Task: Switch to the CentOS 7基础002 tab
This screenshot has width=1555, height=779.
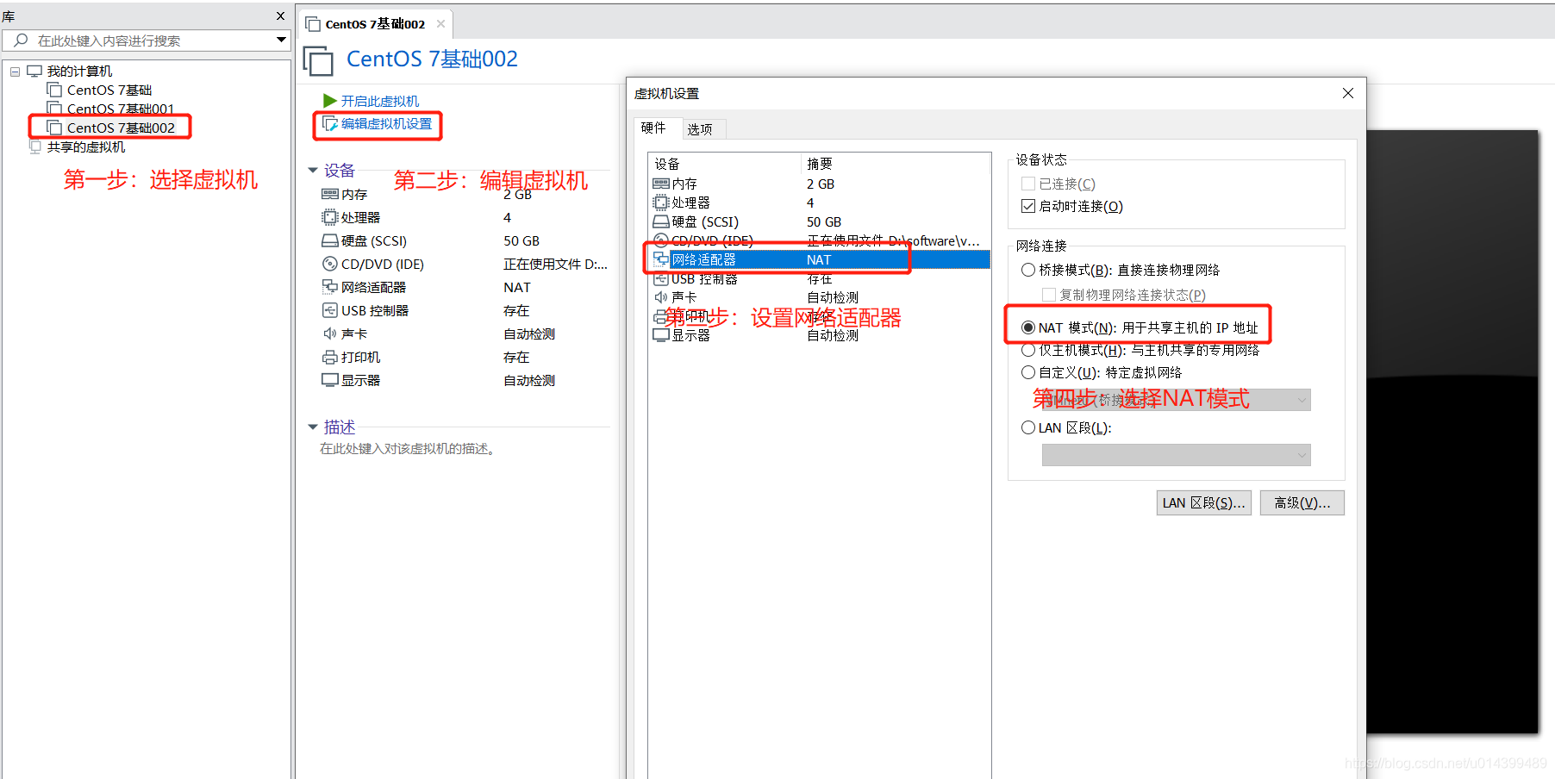Action: (375, 24)
